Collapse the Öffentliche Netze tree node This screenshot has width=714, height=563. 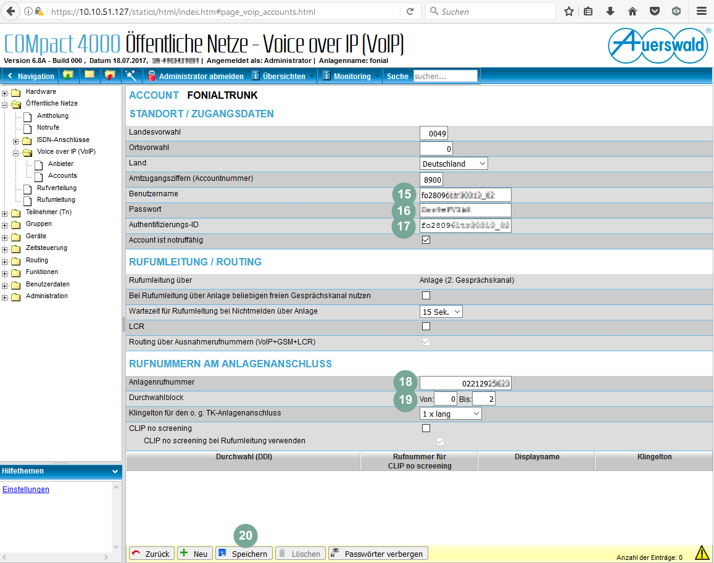[5, 105]
